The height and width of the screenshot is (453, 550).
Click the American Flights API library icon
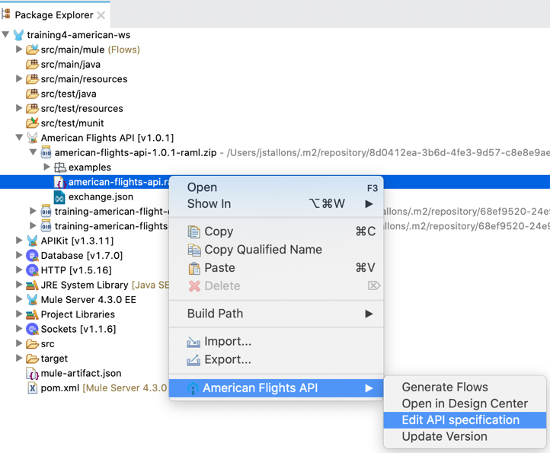pyautogui.click(x=32, y=138)
